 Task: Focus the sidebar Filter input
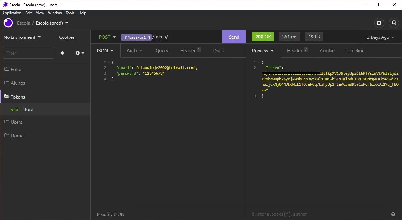29,53
